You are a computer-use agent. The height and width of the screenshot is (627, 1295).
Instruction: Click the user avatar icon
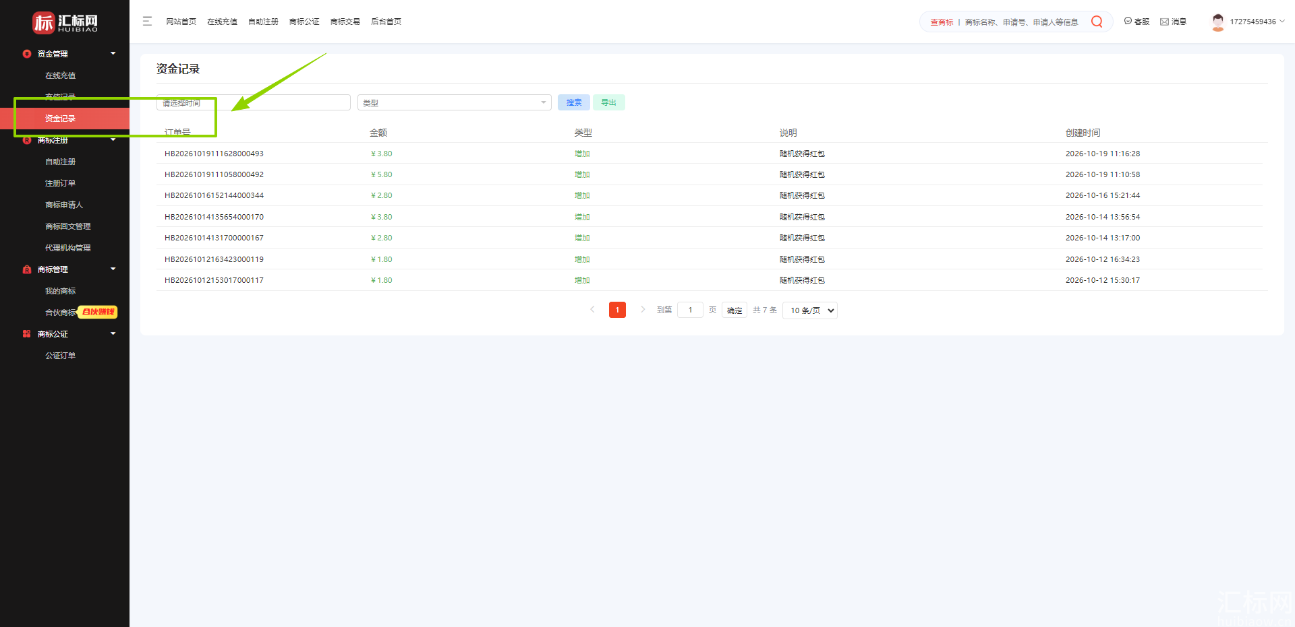coord(1218,22)
